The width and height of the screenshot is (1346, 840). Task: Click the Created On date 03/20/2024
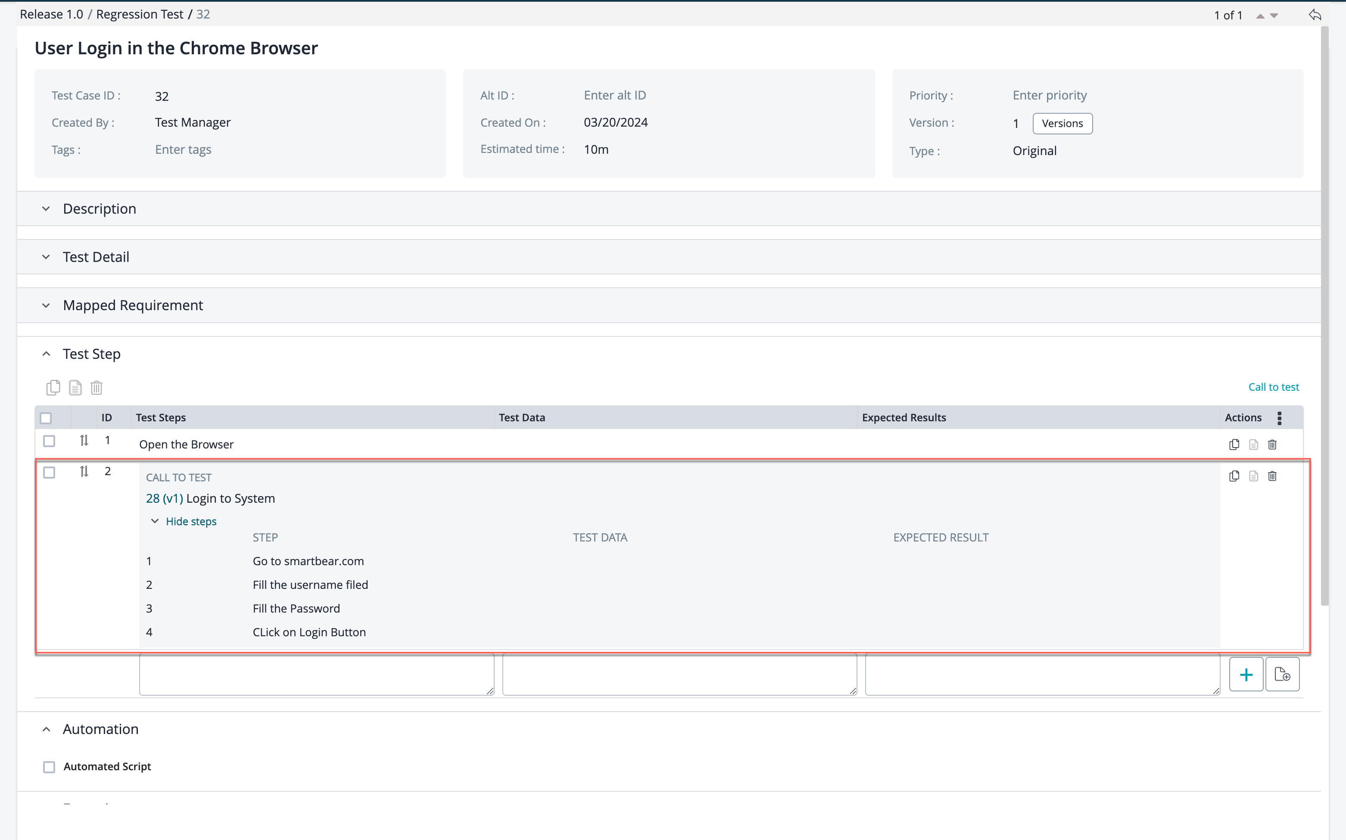point(616,122)
